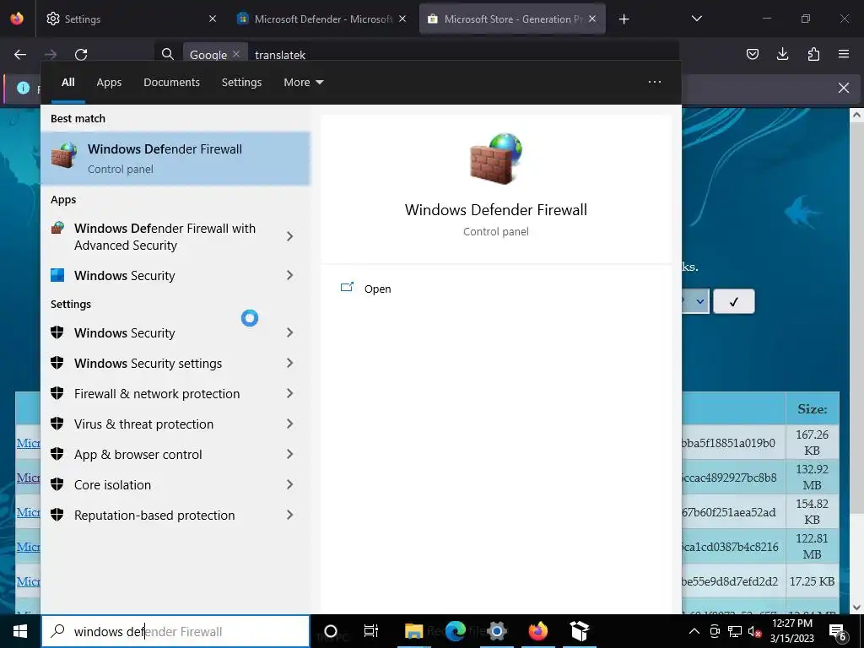Switch to Apps search filter
Screen dimensions: 864x648
(109, 82)
